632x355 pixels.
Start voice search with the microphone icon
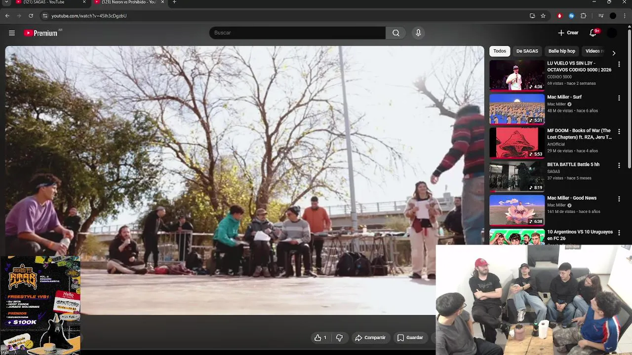(418, 33)
